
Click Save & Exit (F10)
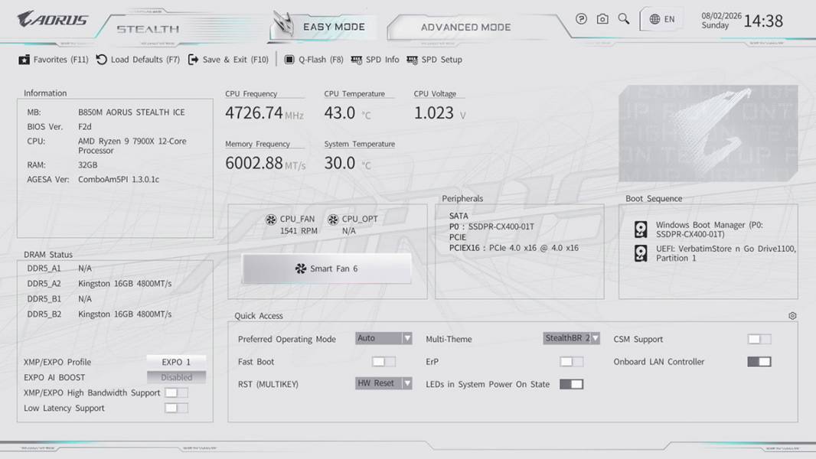[228, 60]
